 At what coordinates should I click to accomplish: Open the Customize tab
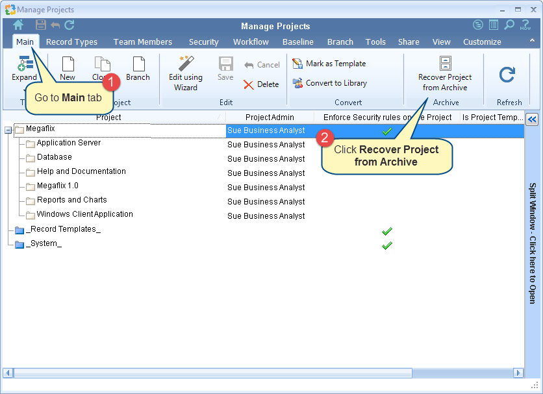[x=482, y=42]
